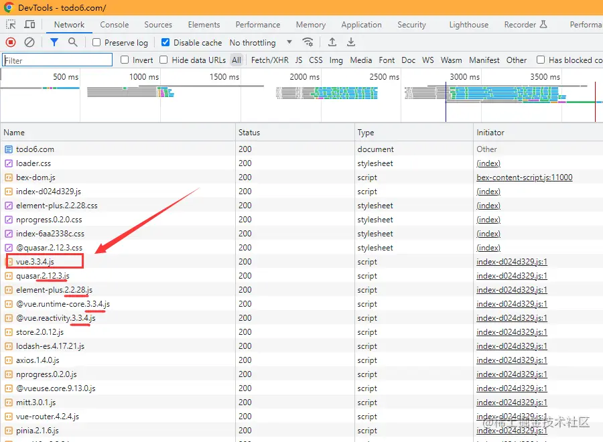Viewport: 603px width, 442px height.
Task: Toggle the device toolbar icon
Action: (29, 25)
